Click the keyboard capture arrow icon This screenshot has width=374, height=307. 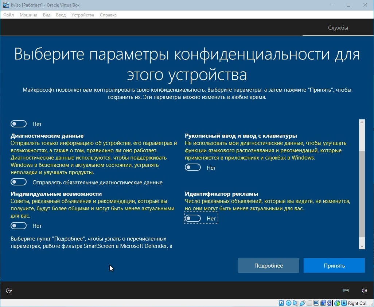pyautogui.click(x=343, y=303)
